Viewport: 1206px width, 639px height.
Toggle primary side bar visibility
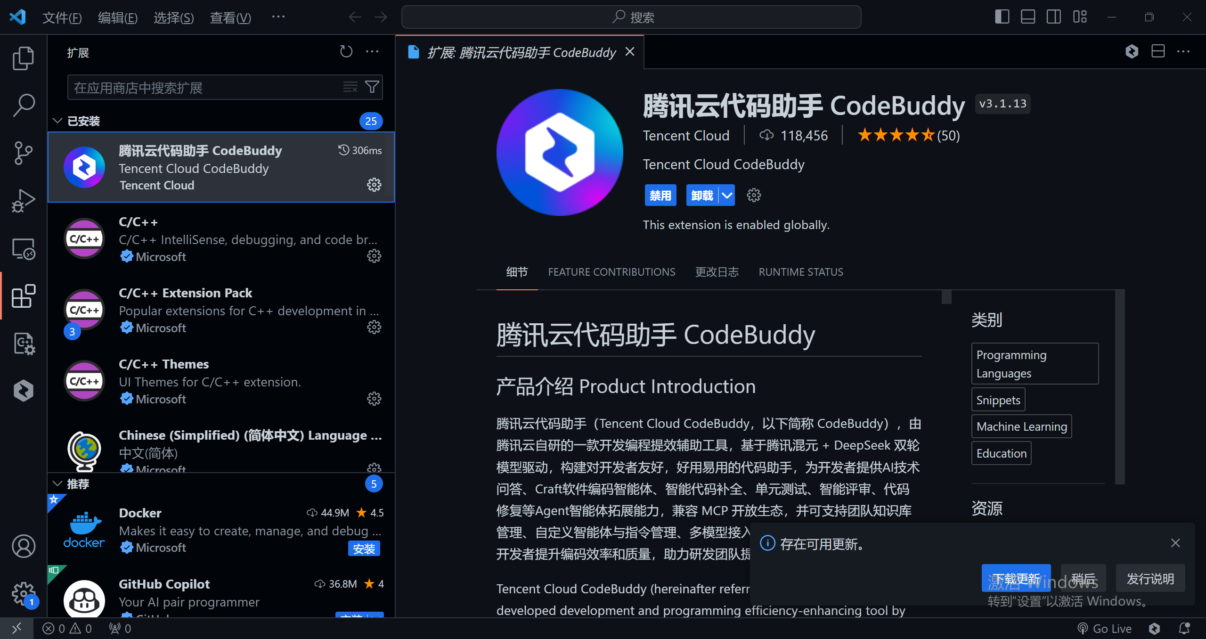(x=1002, y=17)
